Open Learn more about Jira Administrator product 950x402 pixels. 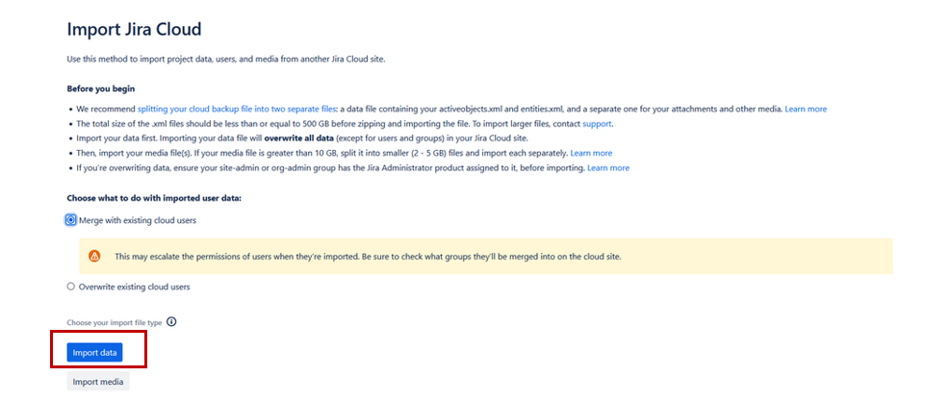[x=608, y=167]
